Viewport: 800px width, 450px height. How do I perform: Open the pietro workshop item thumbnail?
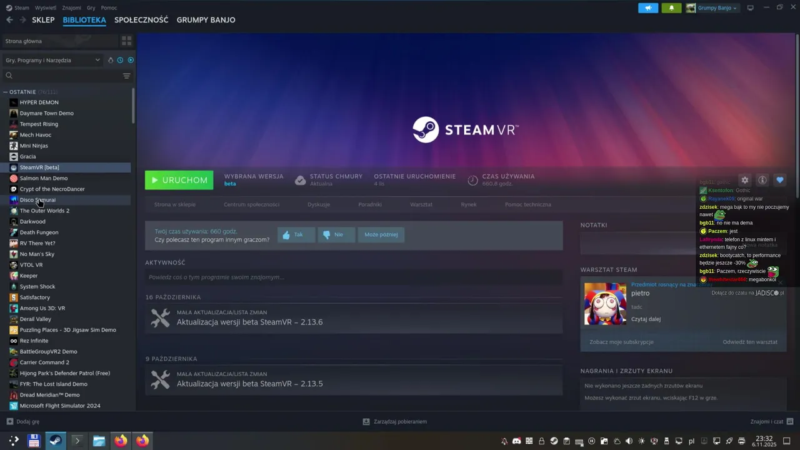[605, 304]
